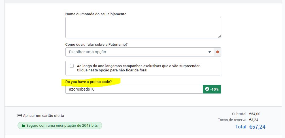Screen dimensions: 285x138
Task: Click the 'Como ouviu falar sobre a Futurismo?' label
Action: [x=96, y=45]
